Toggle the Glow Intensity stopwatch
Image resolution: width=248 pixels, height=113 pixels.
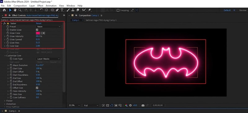click(8, 36)
